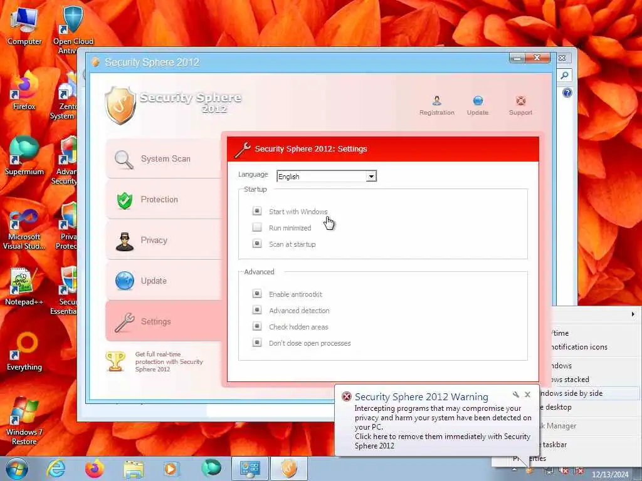
Task: Switch to the control panel taskbar button
Action: coord(250,468)
